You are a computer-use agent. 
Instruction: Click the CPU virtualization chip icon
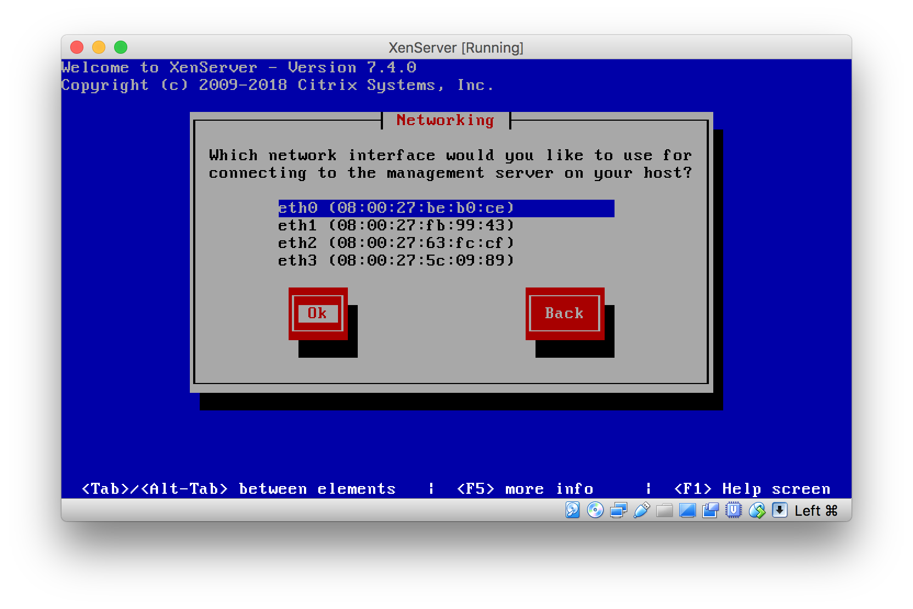[734, 510]
